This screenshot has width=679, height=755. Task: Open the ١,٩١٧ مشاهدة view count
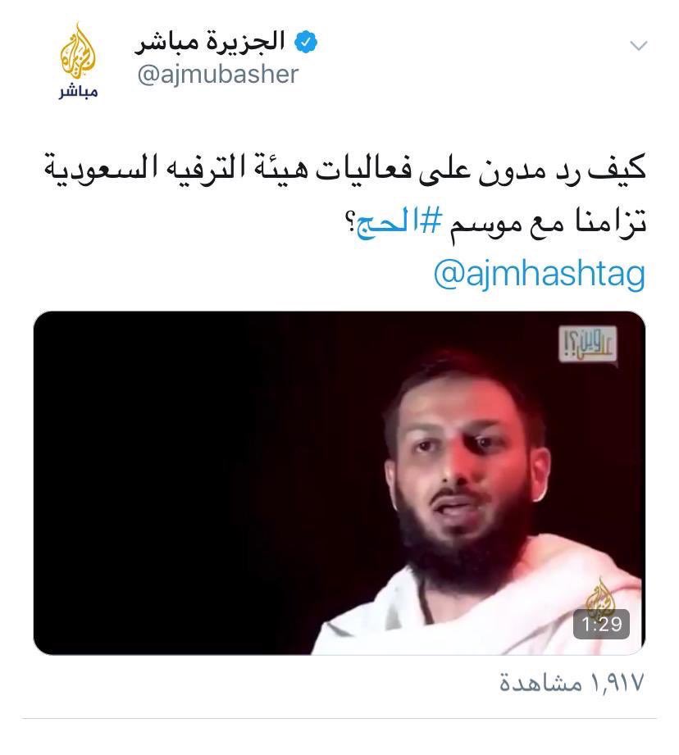pyautogui.click(x=571, y=682)
